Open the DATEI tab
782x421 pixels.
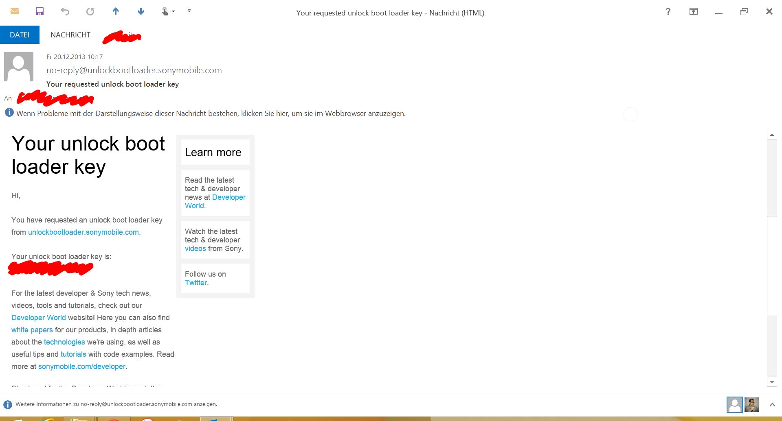20,35
